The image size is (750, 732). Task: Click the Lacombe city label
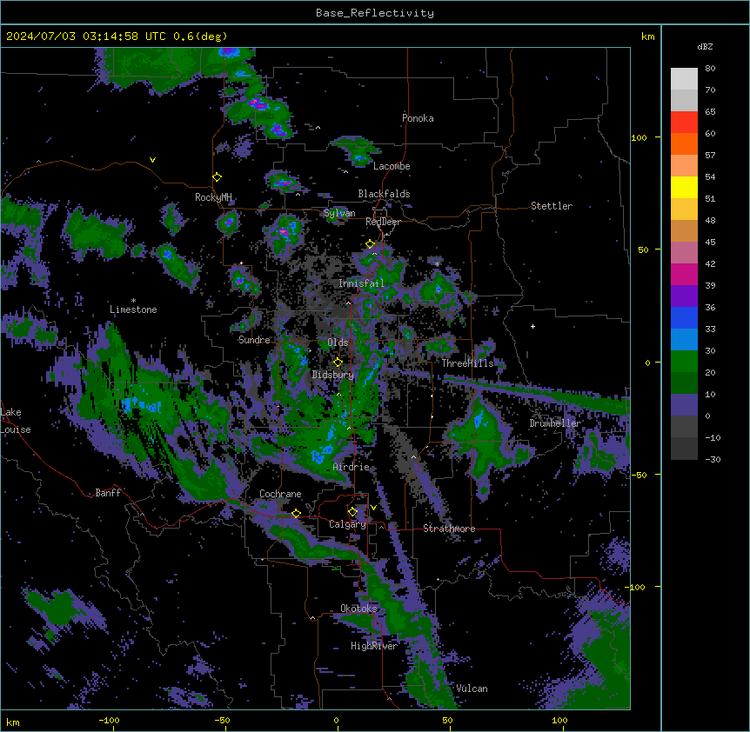tap(392, 166)
